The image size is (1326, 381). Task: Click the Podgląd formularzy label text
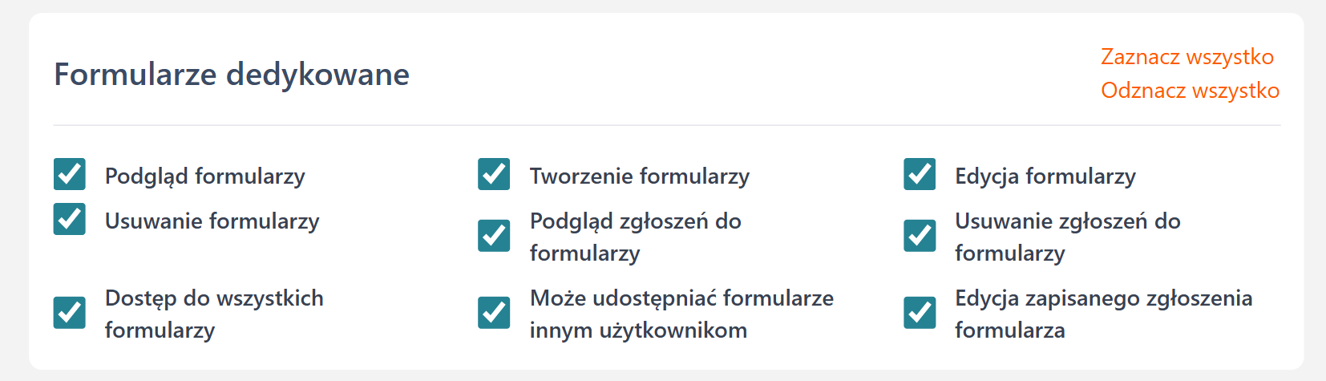(x=204, y=176)
